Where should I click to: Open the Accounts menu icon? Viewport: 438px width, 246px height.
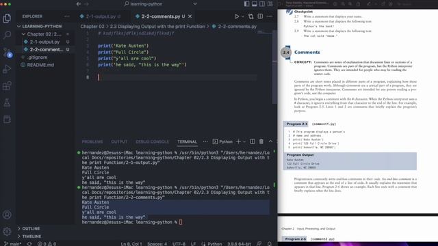coord(7,215)
